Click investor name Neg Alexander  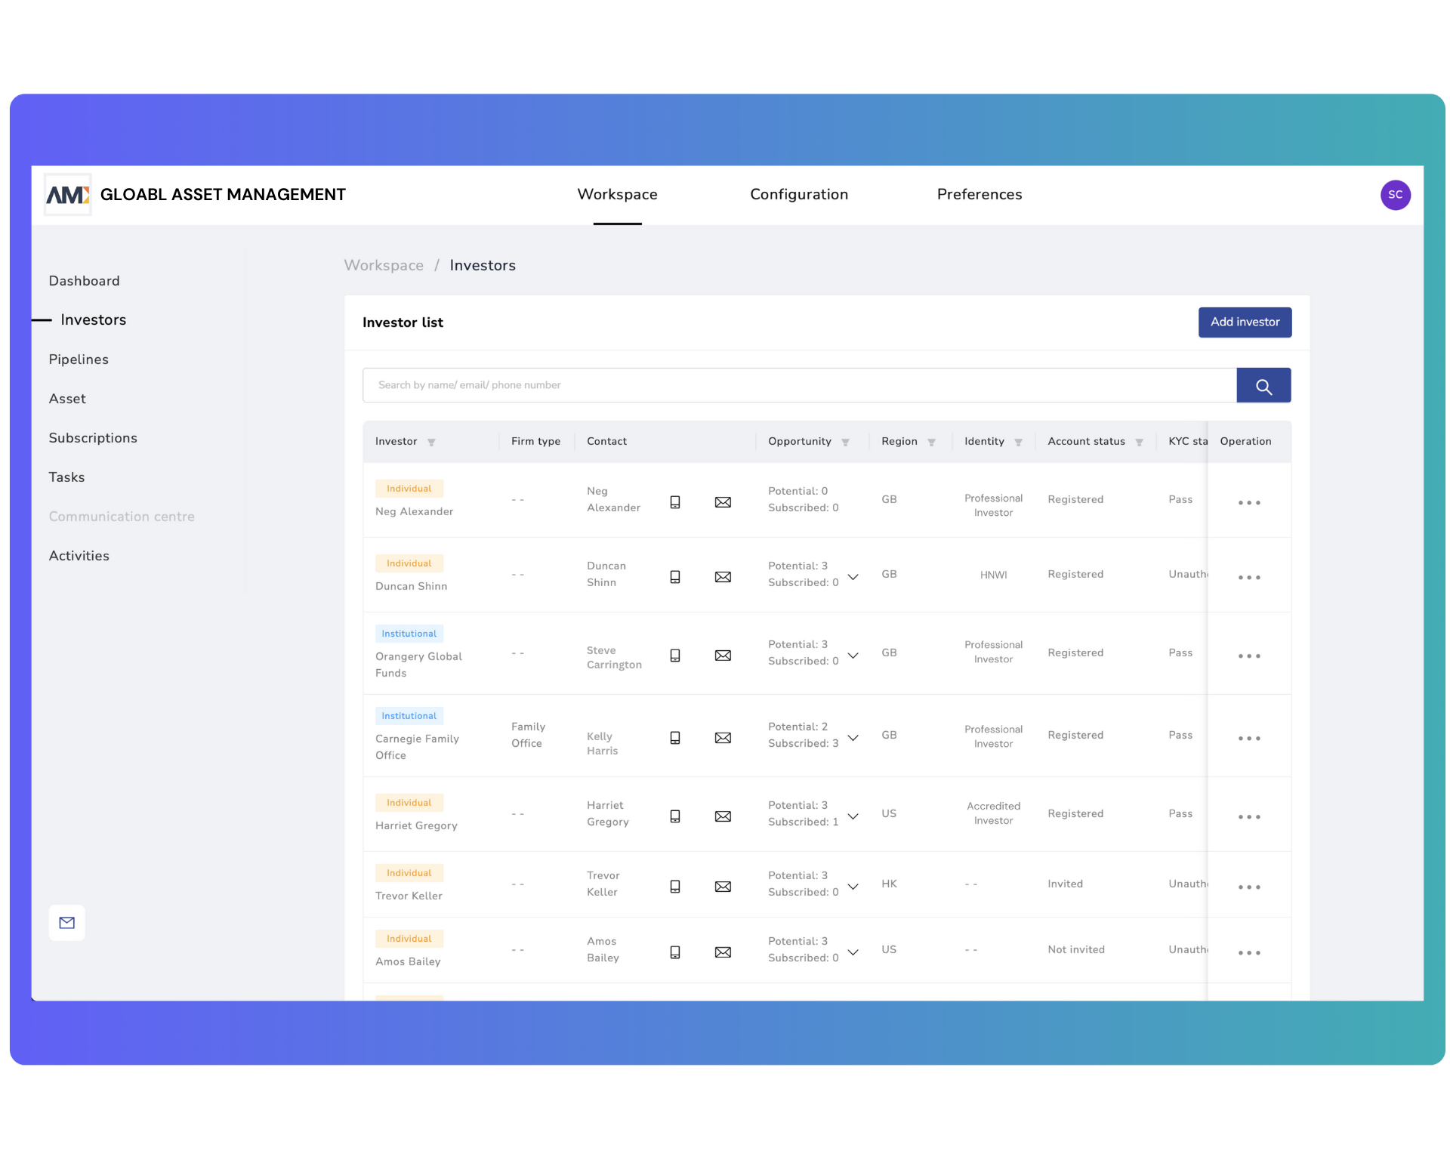414,511
